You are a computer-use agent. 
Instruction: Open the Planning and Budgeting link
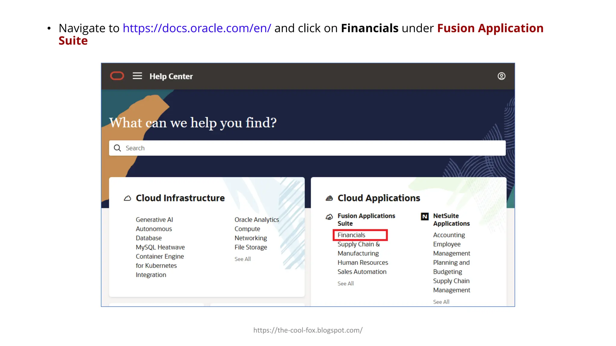click(451, 267)
